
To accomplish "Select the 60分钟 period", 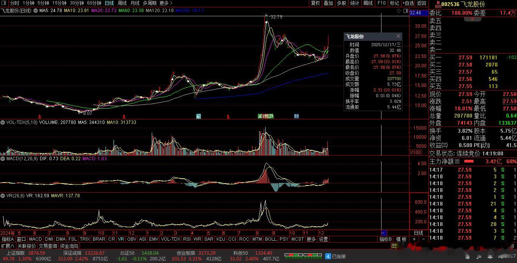I will tap(94, 3).
